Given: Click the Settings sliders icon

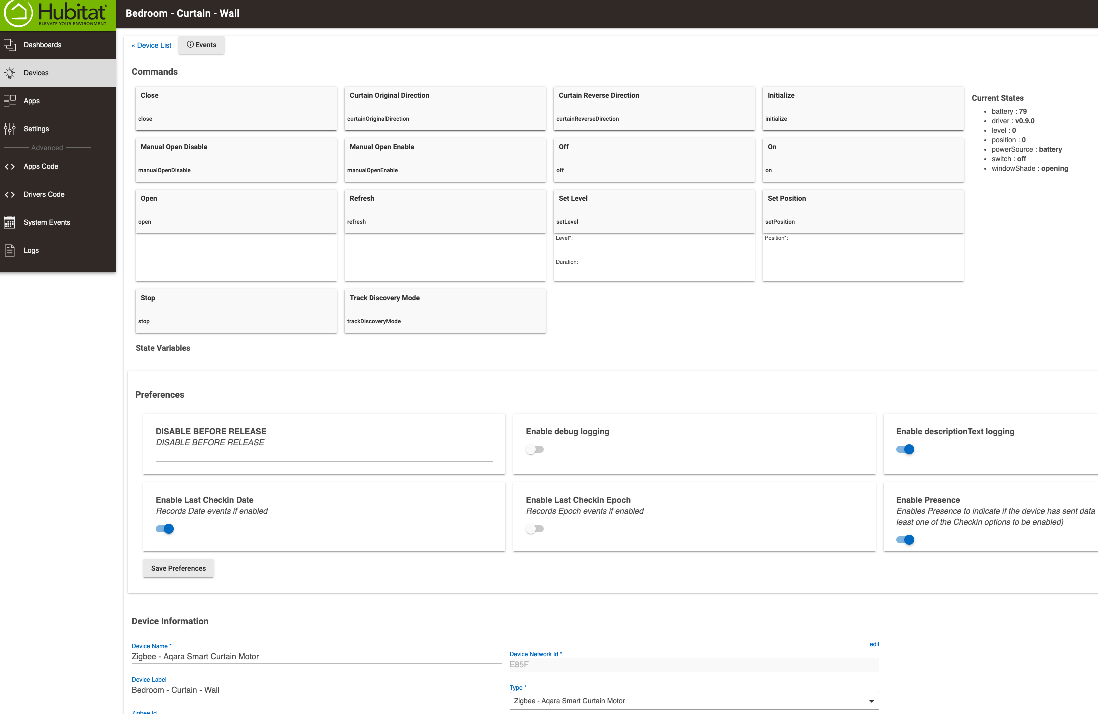Looking at the screenshot, I should point(10,129).
